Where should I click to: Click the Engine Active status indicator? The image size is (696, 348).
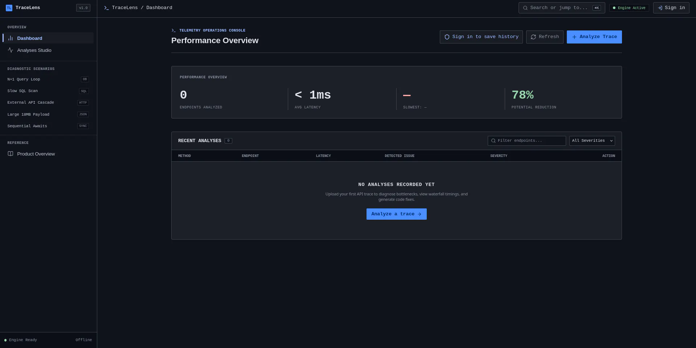click(x=629, y=8)
